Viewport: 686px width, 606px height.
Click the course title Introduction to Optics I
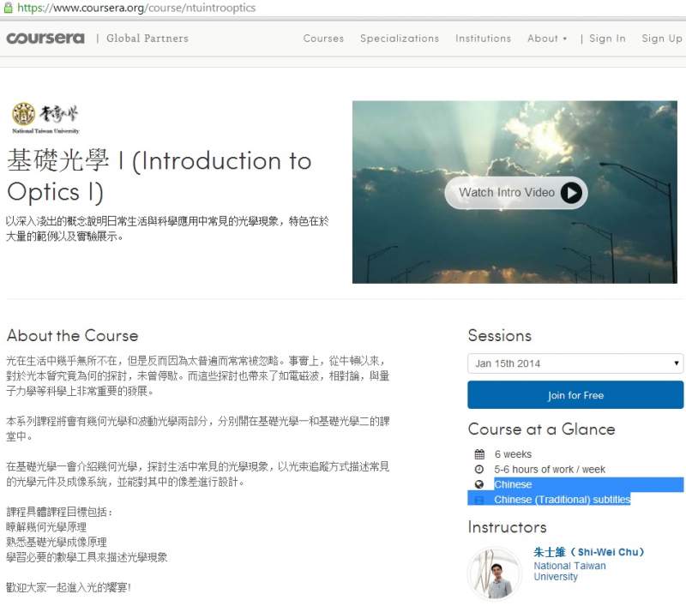pos(159,177)
